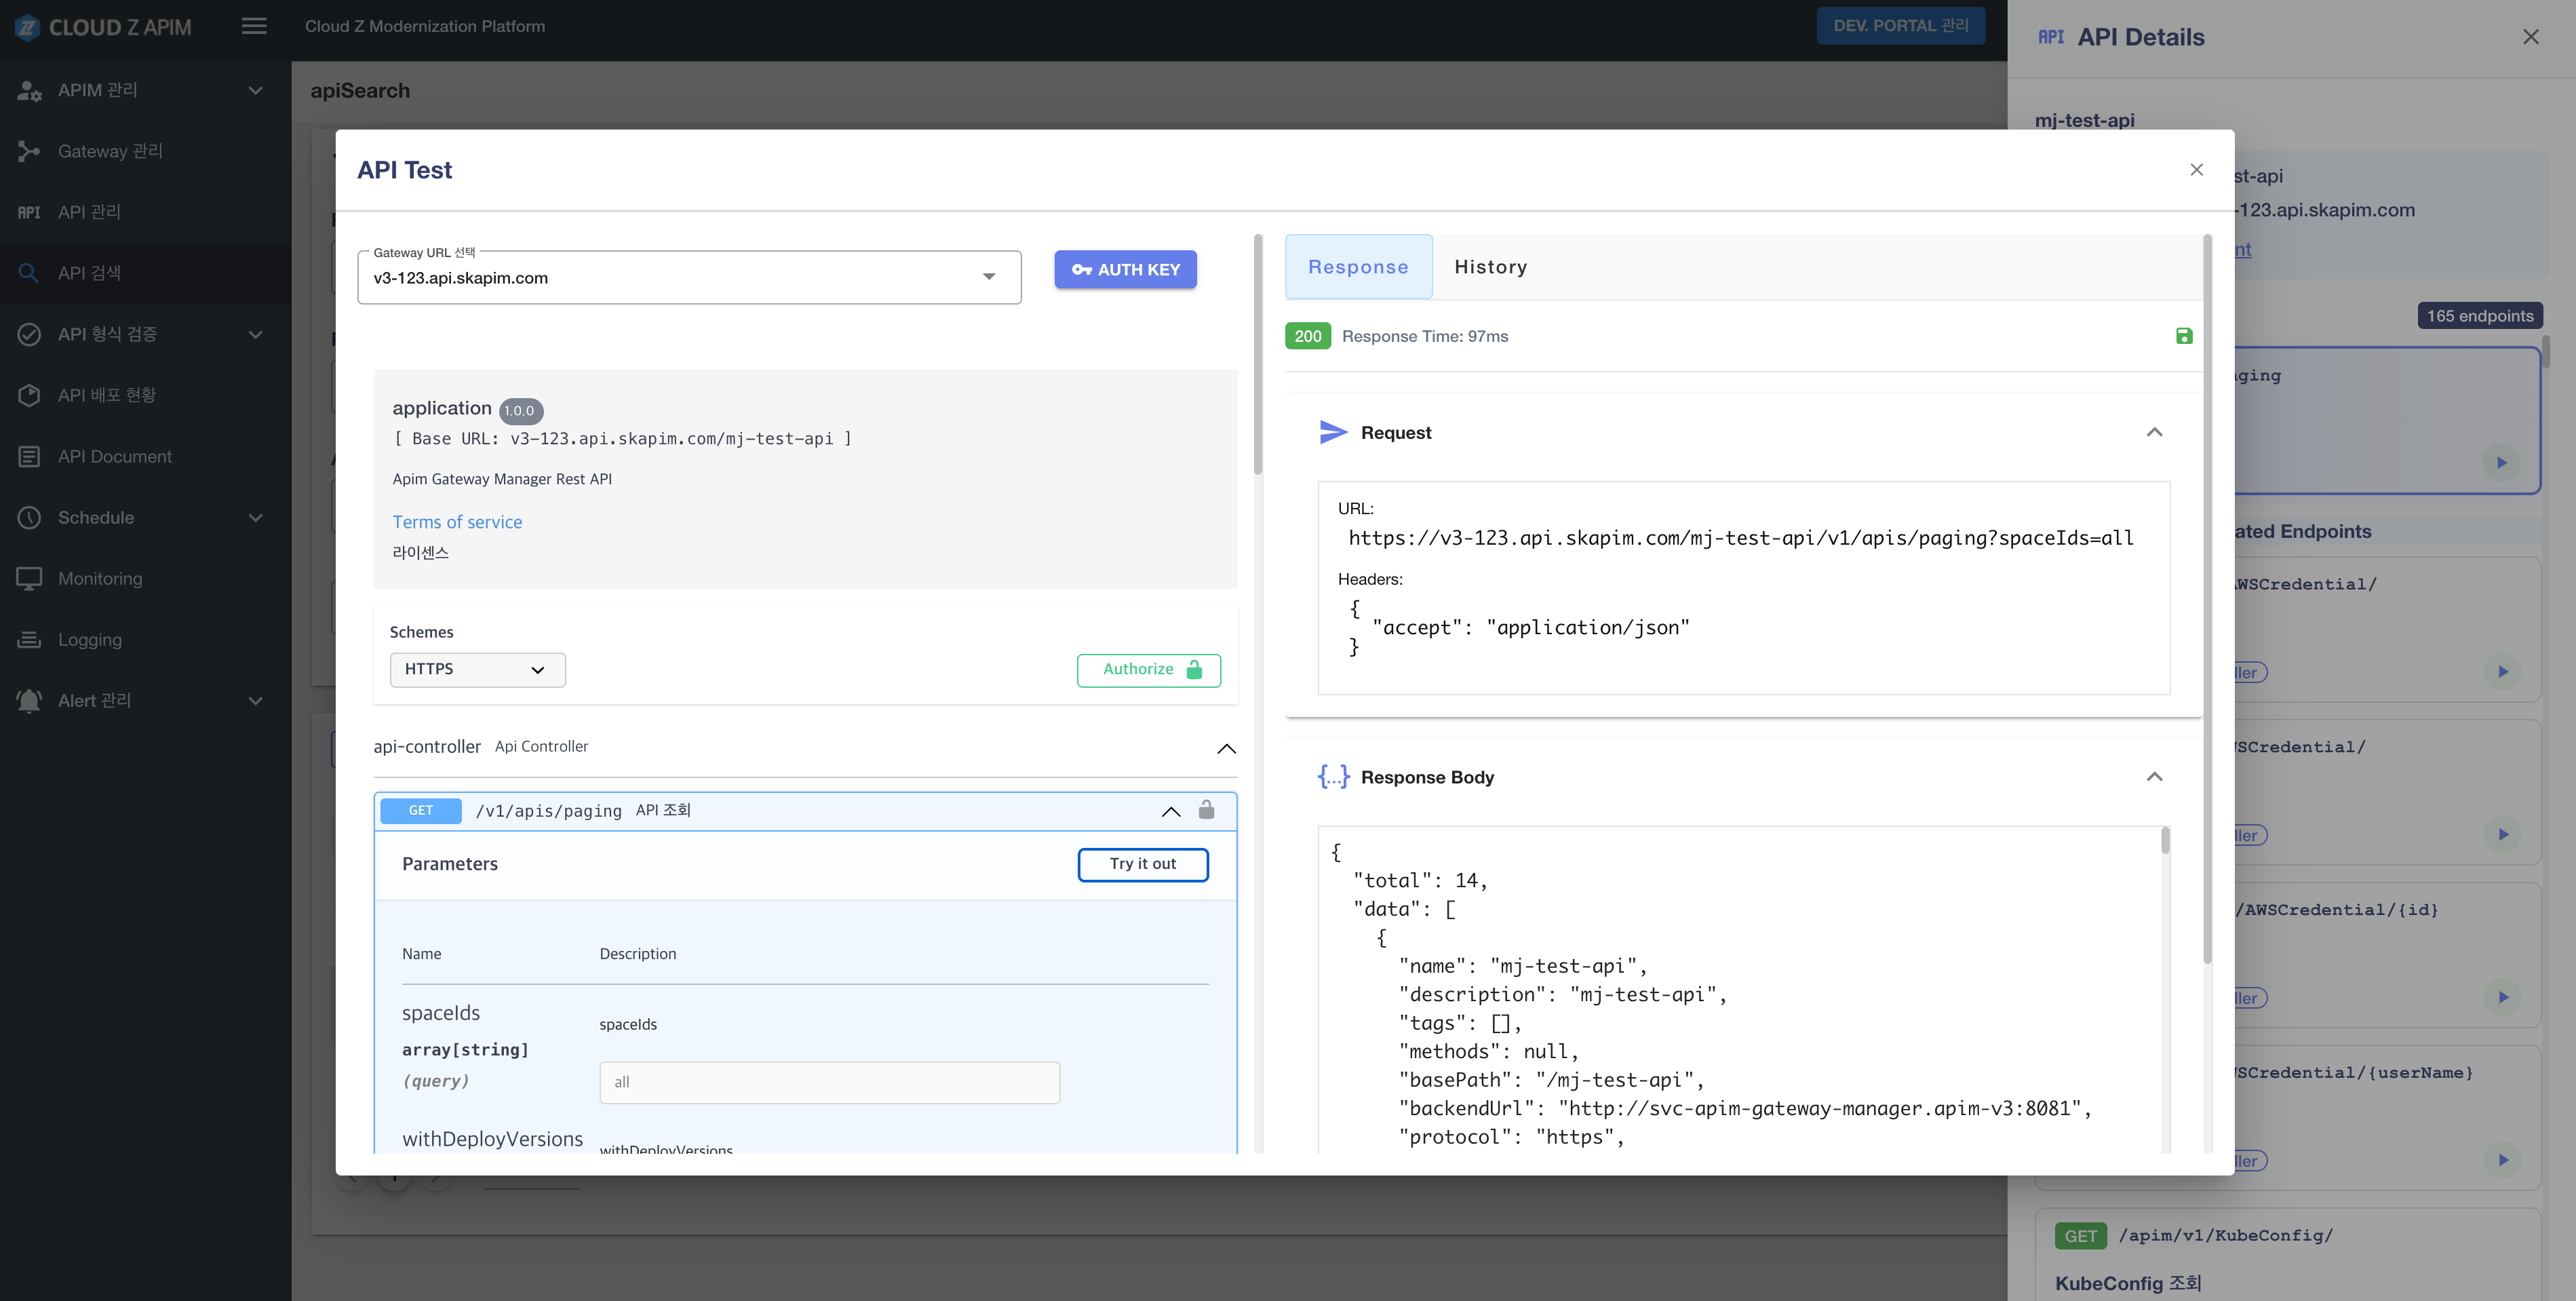Switch to the History tab

tap(1490, 267)
